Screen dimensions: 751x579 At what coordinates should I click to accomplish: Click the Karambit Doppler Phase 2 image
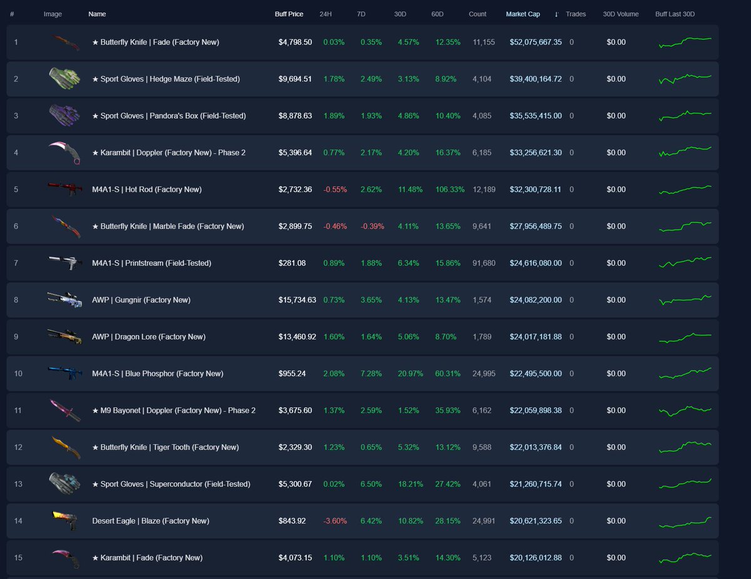pos(64,153)
